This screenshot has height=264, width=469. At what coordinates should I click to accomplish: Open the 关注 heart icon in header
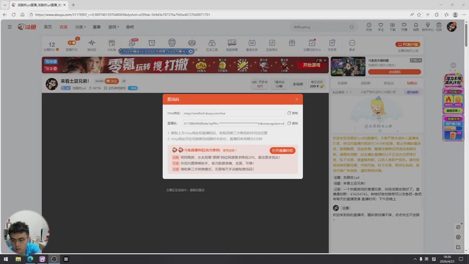tap(380, 26)
